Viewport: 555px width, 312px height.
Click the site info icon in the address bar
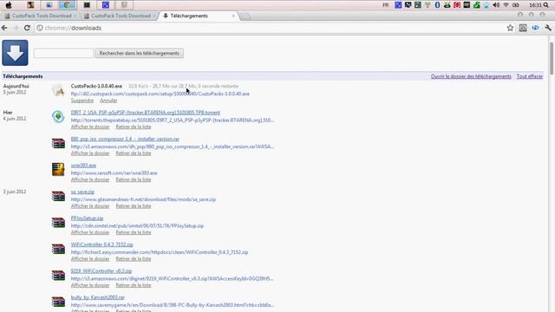pyautogui.click(x=40, y=28)
